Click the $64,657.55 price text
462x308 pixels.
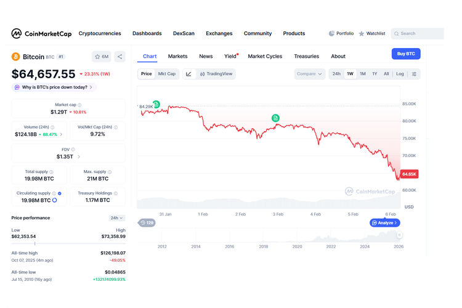[x=43, y=74]
